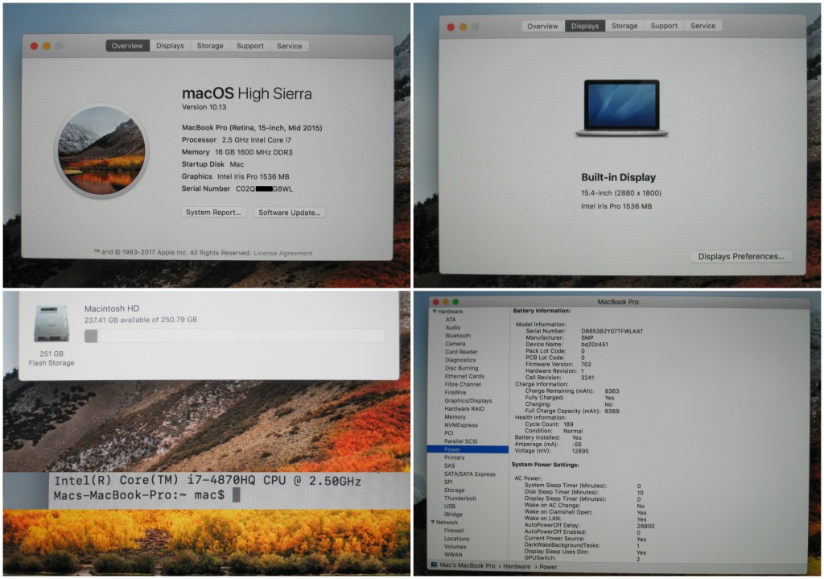The height and width of the screenshot is (579, 824).
Task: Select Diagnostics in the sidebar
Action: pyautogui.click(x=460, y=360)
